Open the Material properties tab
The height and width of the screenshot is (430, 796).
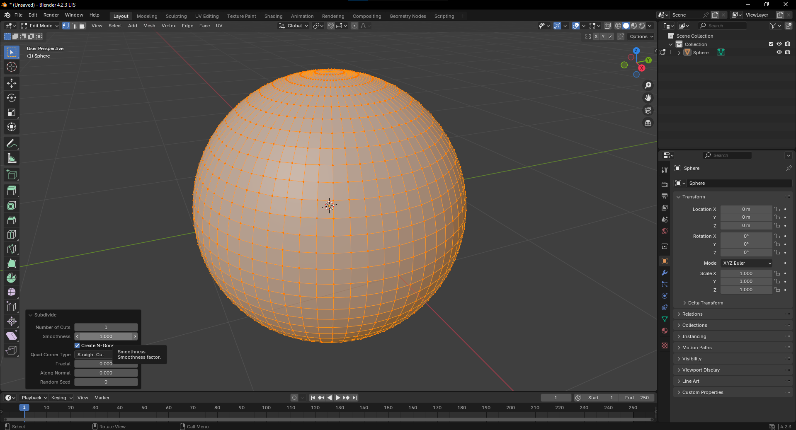pos(664,331)
